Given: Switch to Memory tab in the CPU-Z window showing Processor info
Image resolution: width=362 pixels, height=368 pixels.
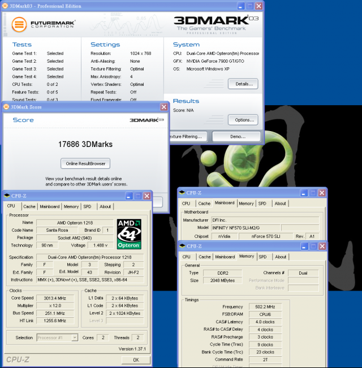Looking at the screenshot, I should pyautogui.click(x=71, y=206).
